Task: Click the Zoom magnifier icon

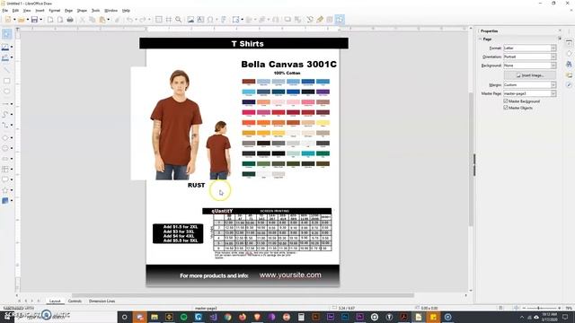Action: click(x=178, y=20)
